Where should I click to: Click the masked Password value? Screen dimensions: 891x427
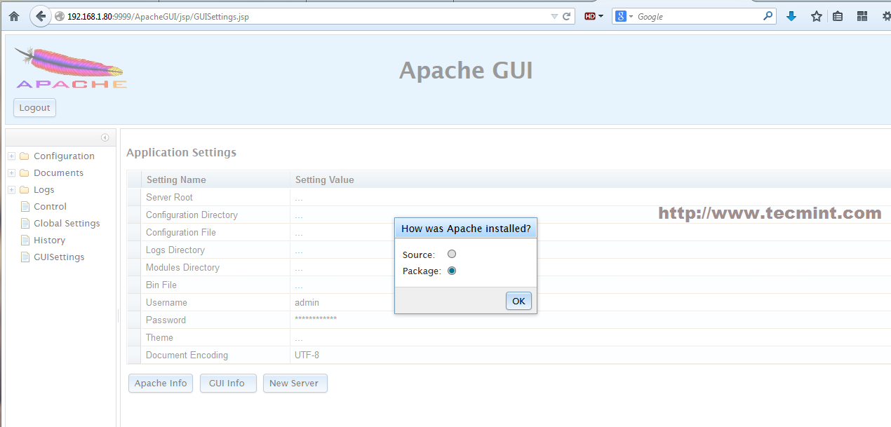[x=316, y=320]
